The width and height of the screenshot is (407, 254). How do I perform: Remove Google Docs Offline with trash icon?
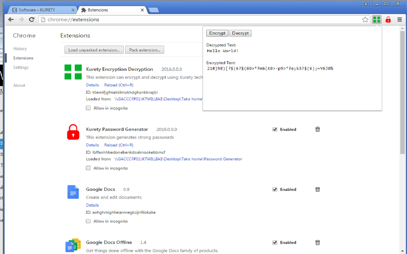pos(317,242)
